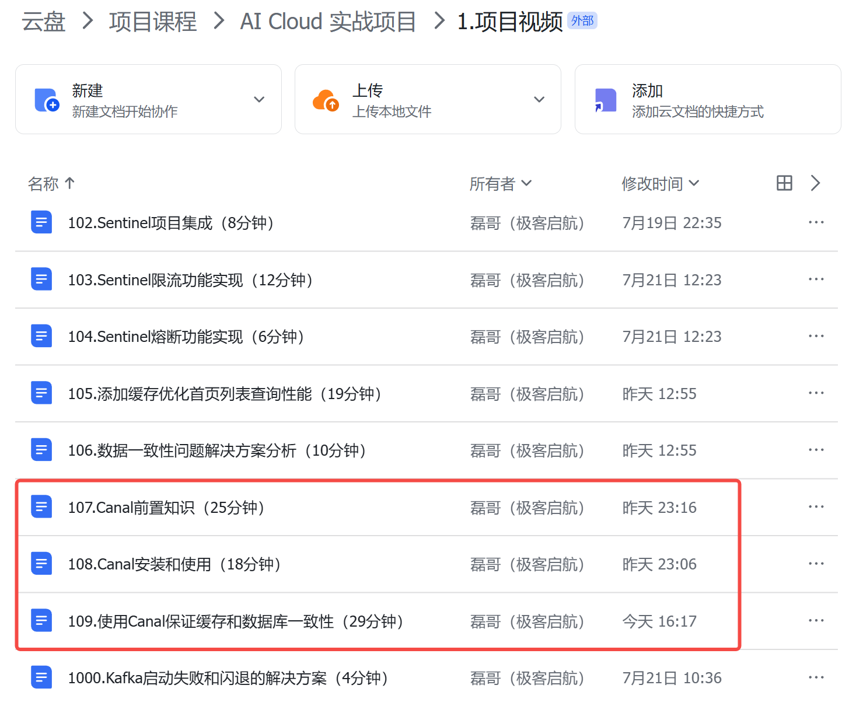The image size is (849, 706).
Task: Click the document icon for 1000.Kafka启动失败和闪退的解决方案
Action: (x=41, y=677)
